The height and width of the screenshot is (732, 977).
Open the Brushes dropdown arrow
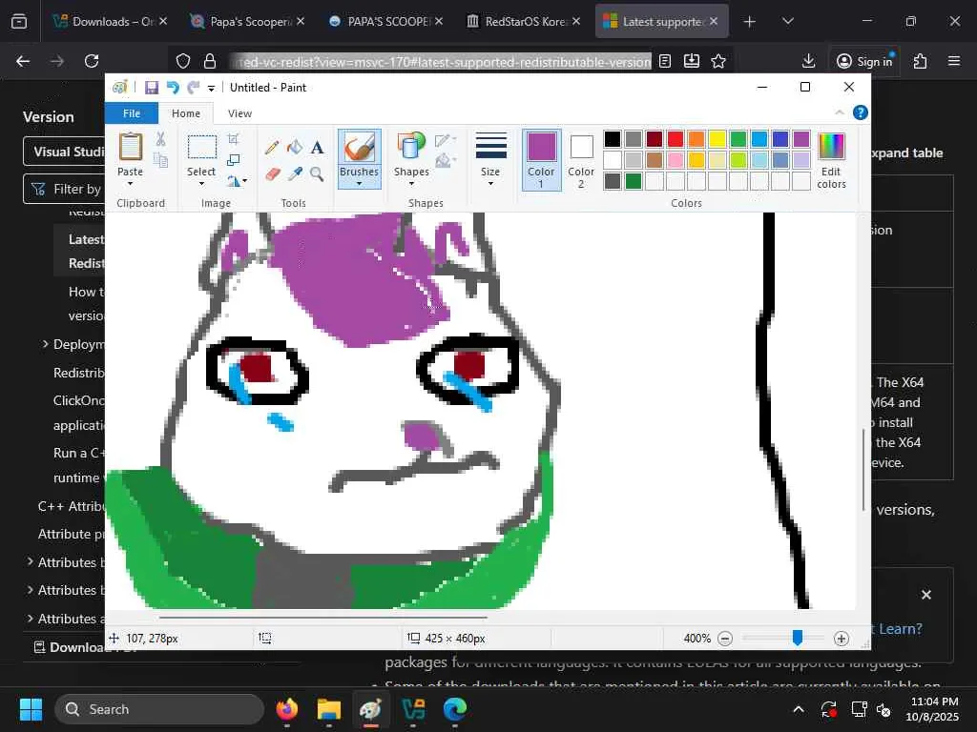(359, 184)
